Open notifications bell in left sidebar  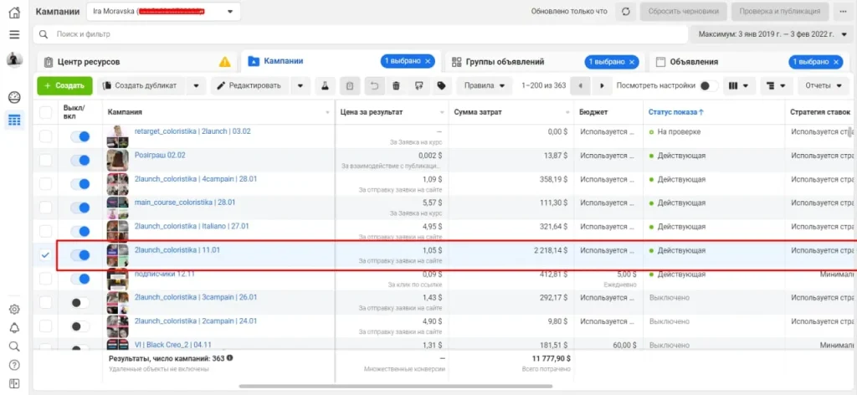pyautogui.click(x=14, y=327)
